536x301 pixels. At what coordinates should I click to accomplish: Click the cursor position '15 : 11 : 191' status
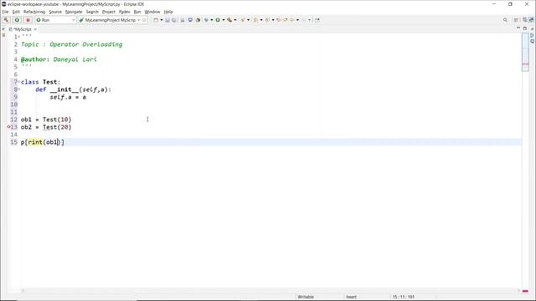click(404, 297)
